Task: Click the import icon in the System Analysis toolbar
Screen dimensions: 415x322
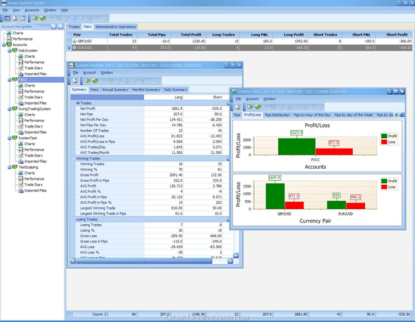Action: tap(95, 81)
